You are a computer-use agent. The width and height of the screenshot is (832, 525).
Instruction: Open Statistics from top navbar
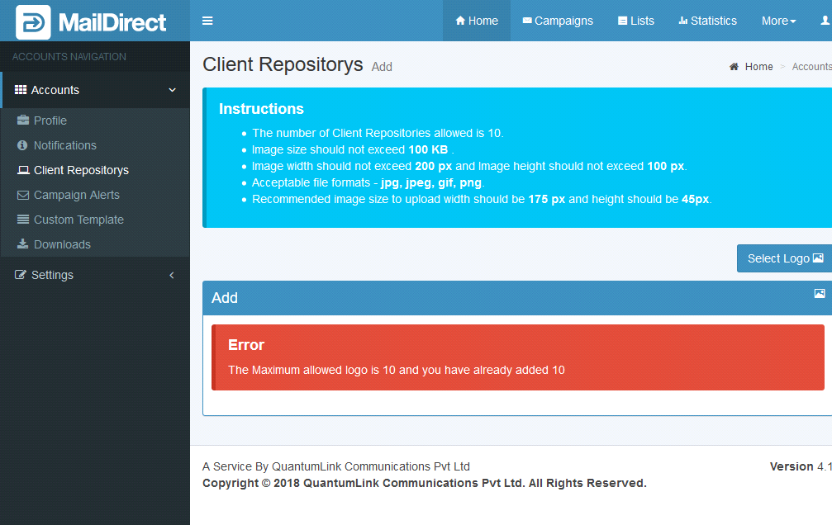point(707,21)
